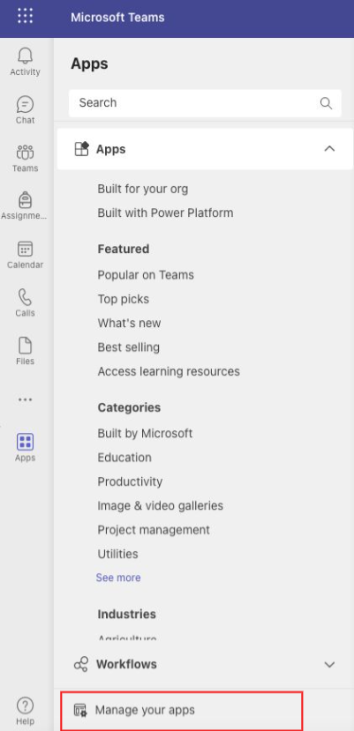Select Built by Microsoft category
Image resolution: width=354 pixels, height=731 pixels.
[x=146, y=433]
